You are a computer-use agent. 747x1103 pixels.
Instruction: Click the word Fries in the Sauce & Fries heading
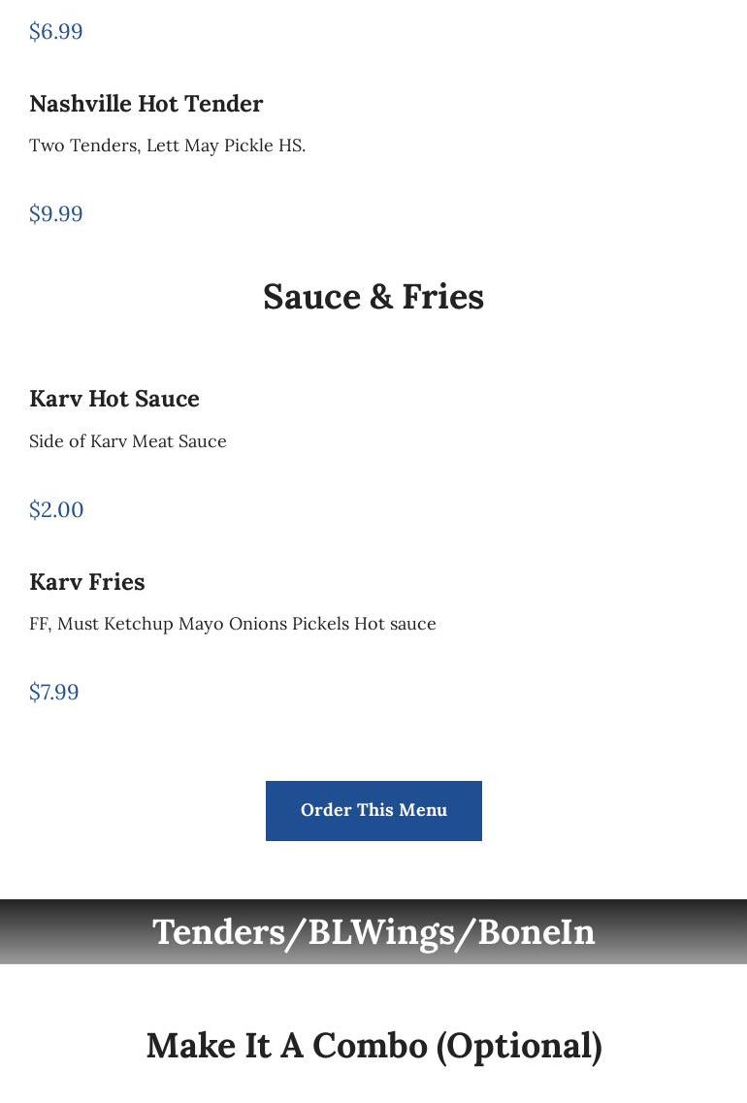[x=443, y=297]
